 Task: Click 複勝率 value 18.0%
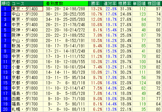[x=125, y=93]
